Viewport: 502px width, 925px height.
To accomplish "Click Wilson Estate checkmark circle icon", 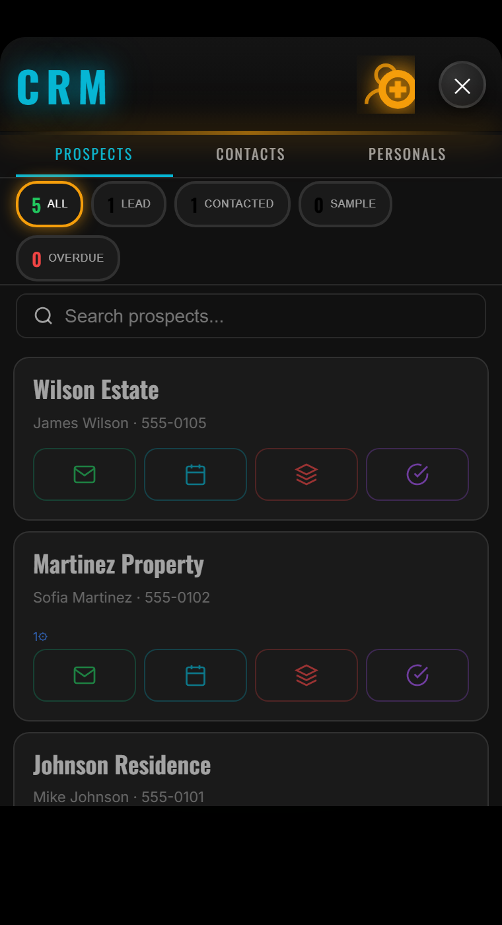I will [x=417, y=474].
